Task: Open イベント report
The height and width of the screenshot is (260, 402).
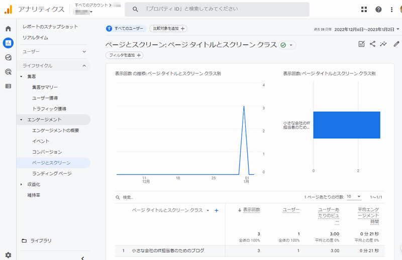Action: (41, 141)
